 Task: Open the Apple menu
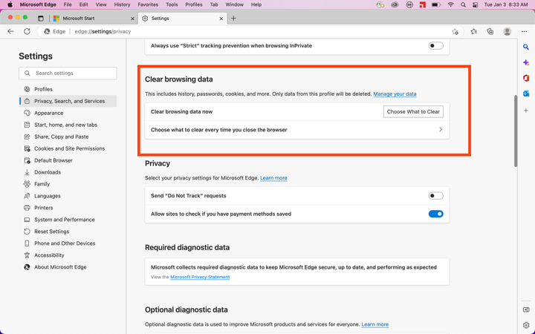click(10, 4)
